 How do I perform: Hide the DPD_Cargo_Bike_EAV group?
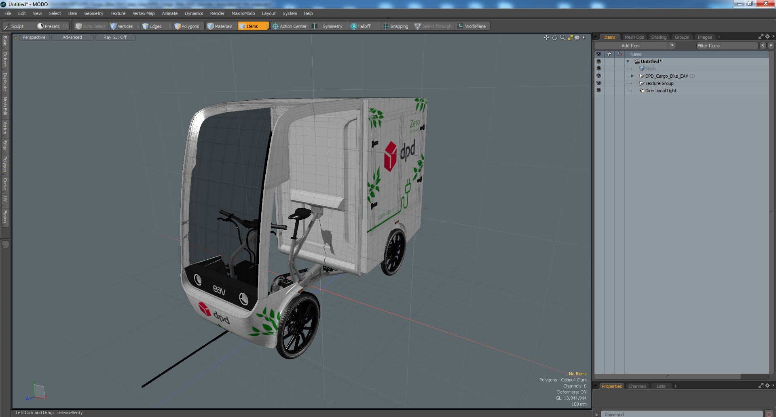598,76
